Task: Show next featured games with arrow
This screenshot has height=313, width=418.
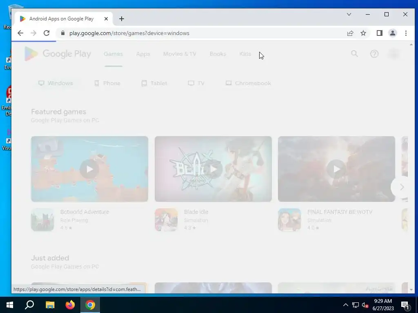Action: (x=402, y=187)
